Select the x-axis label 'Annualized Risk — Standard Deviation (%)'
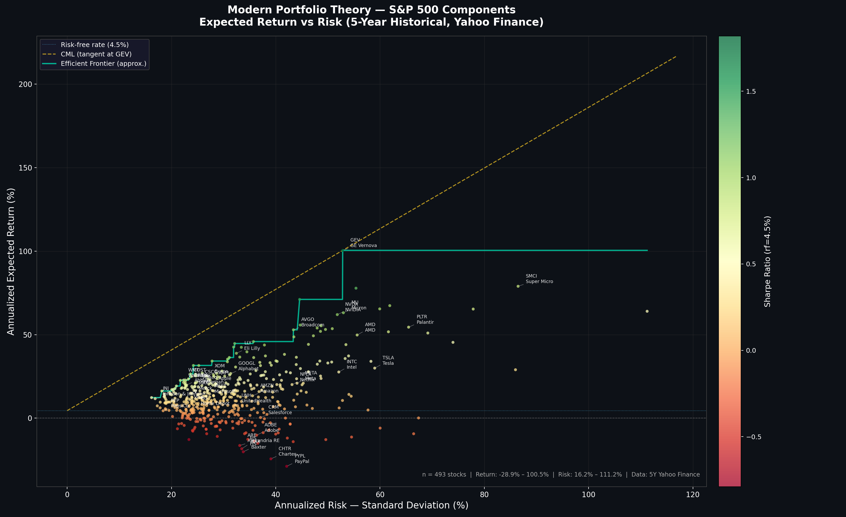Image resolution: width=846 pixels, height=517 pixels. pyautogui.click(x=372, y=505)
